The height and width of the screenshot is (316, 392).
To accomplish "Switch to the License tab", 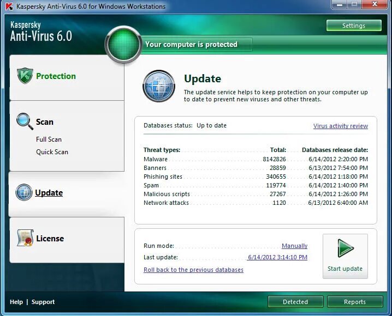I will [50, 239].
